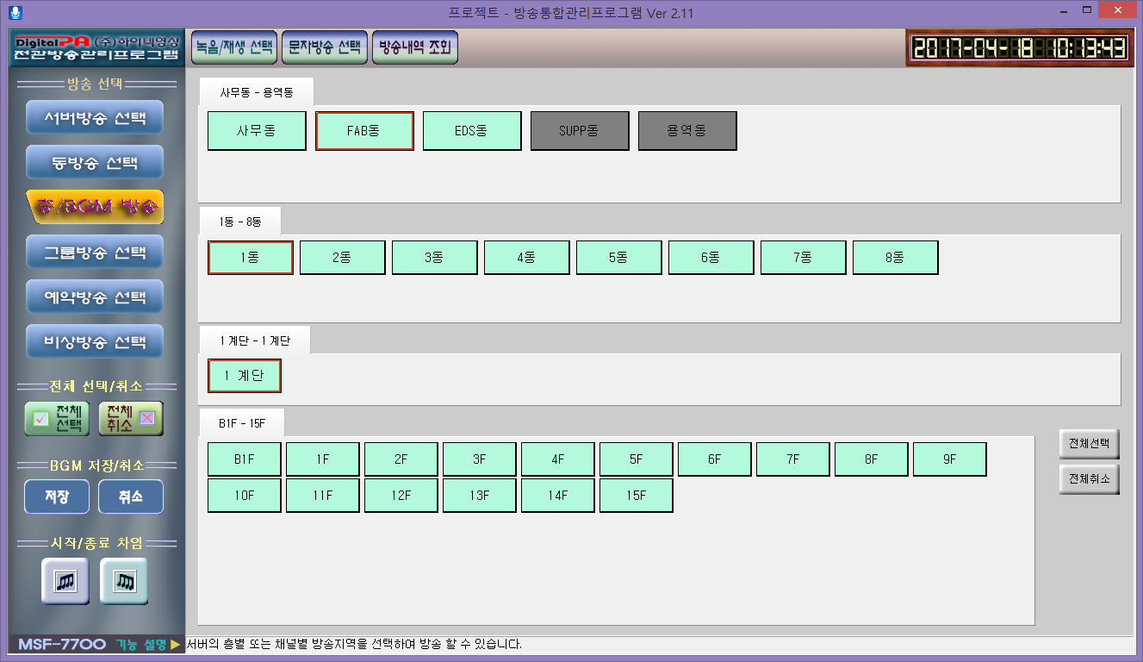Click the sidebar 전체 취소 X button
Viewport: 1143px width, 662px height.
(x=131, y=418)
